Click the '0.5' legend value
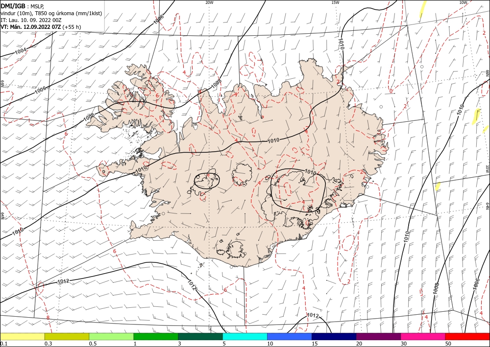 click(93, 344)
